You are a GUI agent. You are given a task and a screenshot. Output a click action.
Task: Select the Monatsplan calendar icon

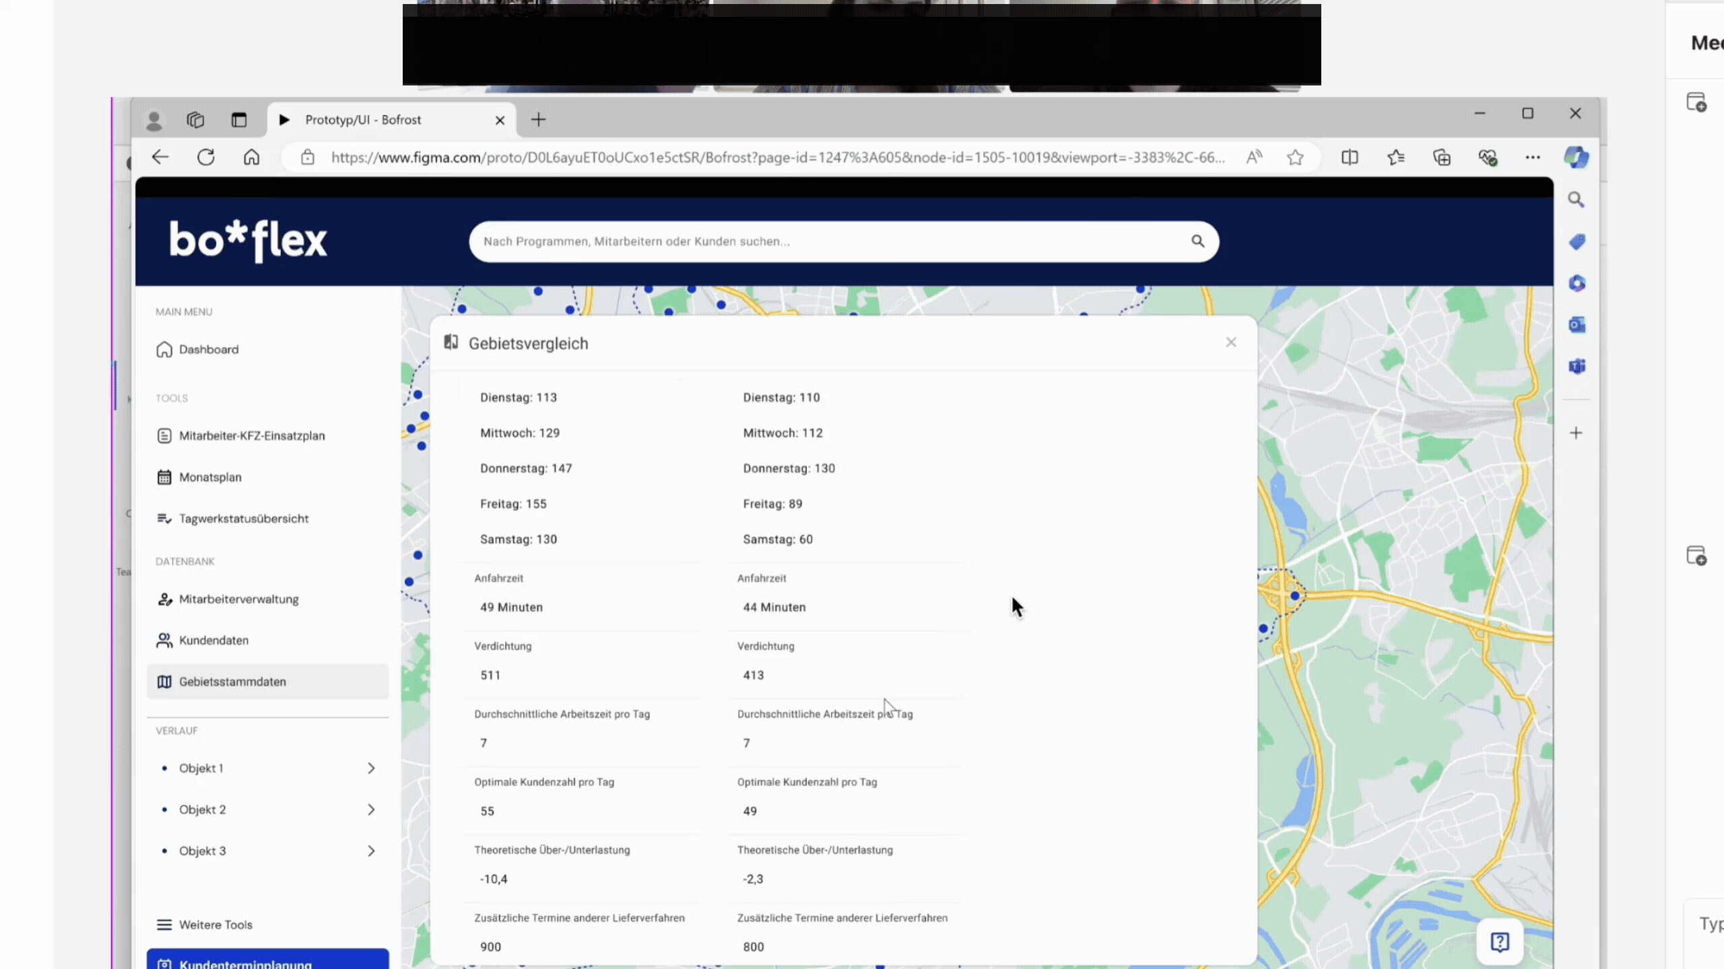pyautogui.click(x=164, y=476)
